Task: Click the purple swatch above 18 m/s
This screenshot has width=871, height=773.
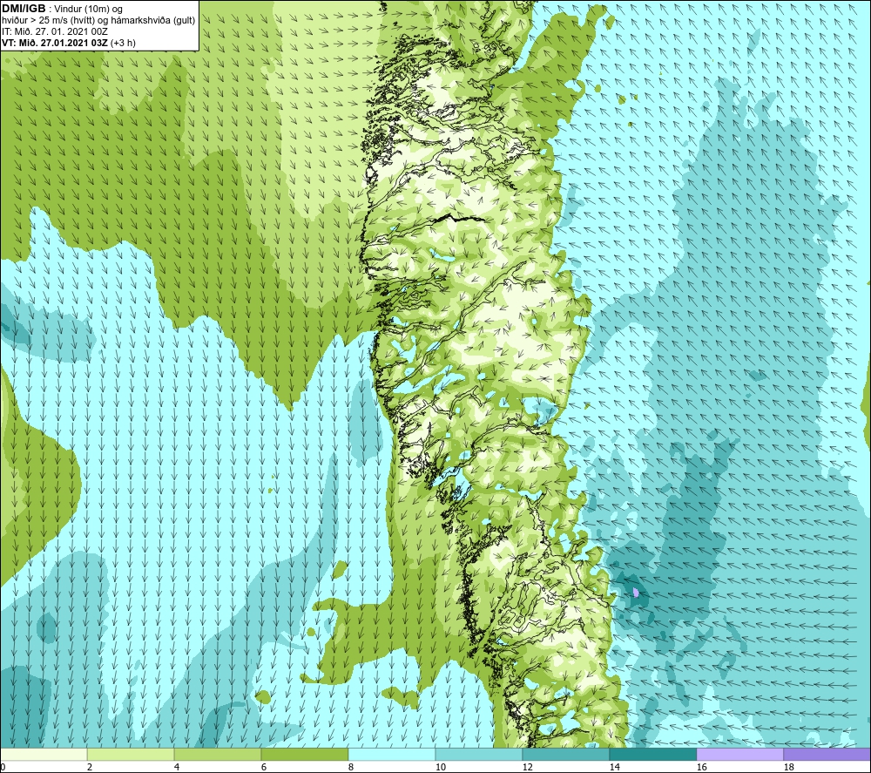Action: pos(827,754)
